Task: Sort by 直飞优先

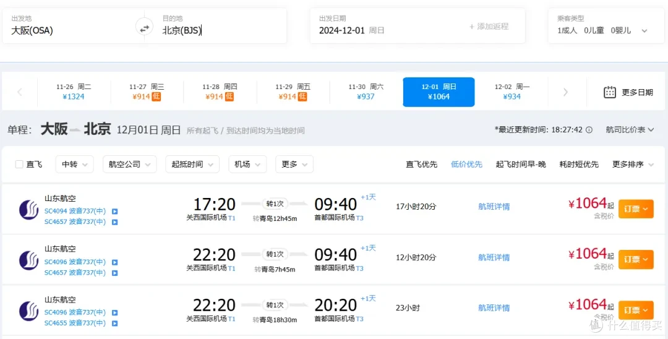Action: coord(422,165)
